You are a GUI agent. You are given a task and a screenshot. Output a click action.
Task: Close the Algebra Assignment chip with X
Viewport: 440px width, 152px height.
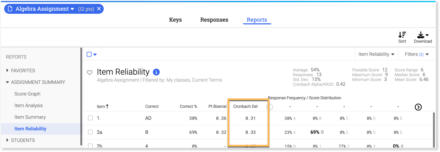pyautogui.click(x=99, y=9)
